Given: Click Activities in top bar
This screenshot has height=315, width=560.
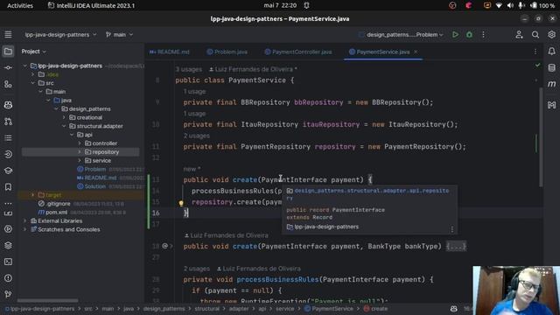Looking at the screenshot, I should click(20, 5).
